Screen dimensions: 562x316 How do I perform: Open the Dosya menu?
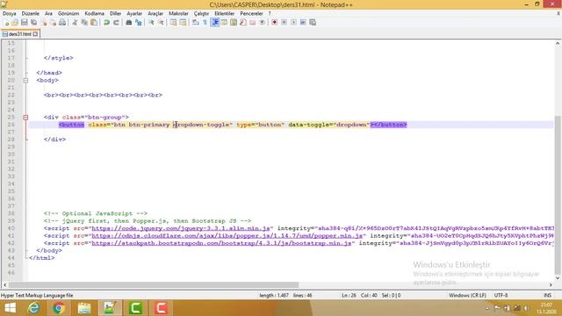10,14
